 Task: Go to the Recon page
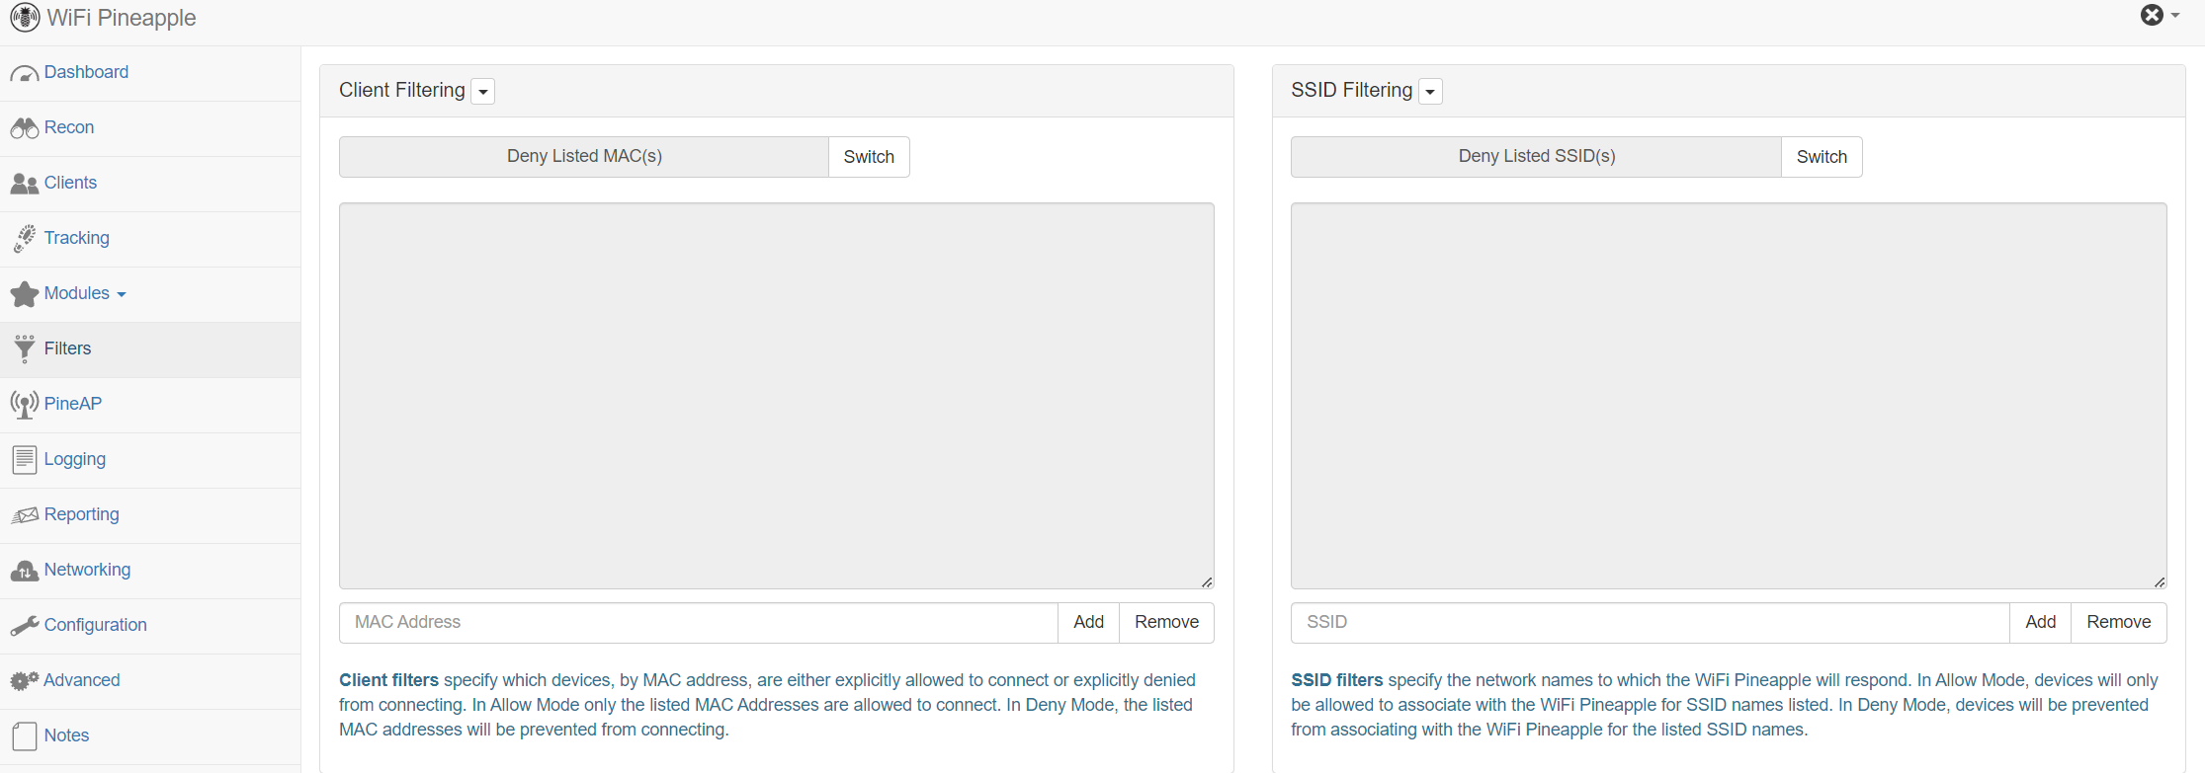coord(69,127)
